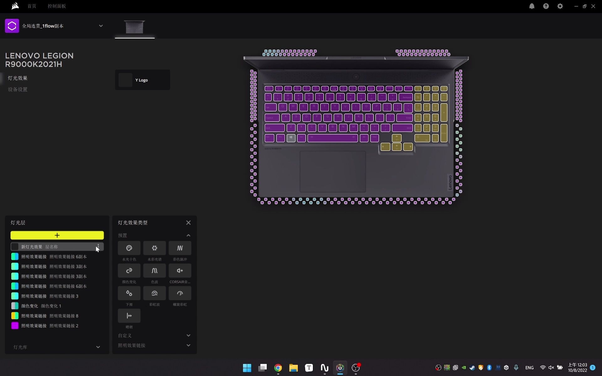
Task: Click the OBS Studio taskbar icon
Action: [356, 368]
